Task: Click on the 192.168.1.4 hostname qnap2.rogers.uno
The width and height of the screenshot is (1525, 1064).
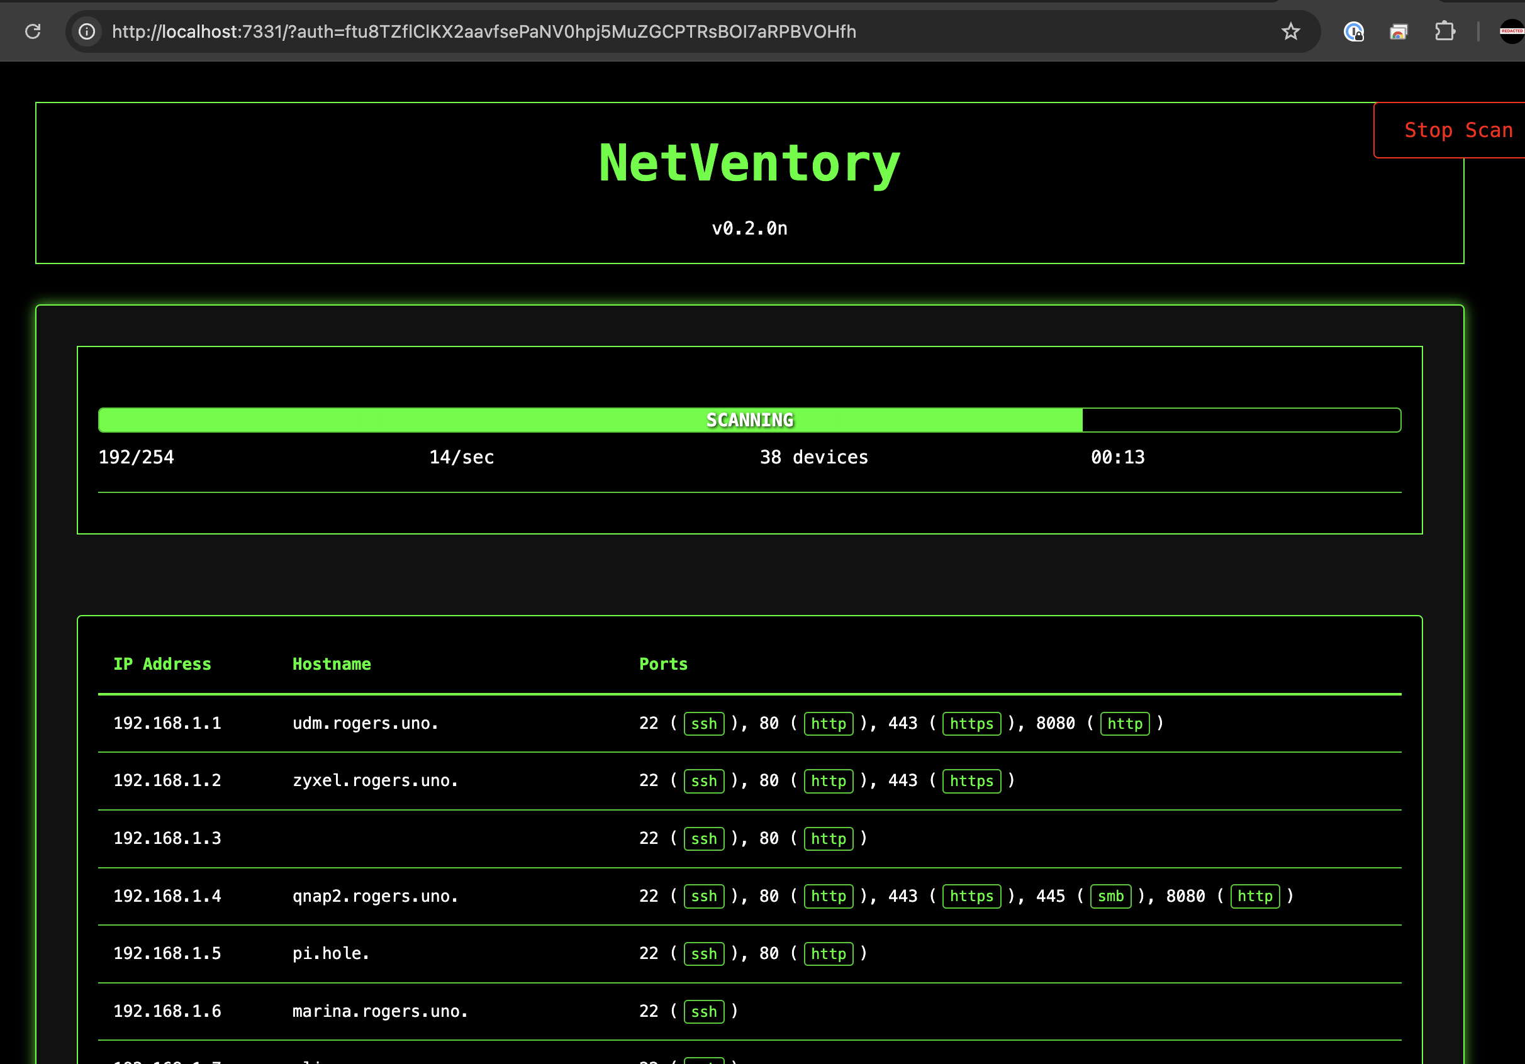Action: [373, 895]
